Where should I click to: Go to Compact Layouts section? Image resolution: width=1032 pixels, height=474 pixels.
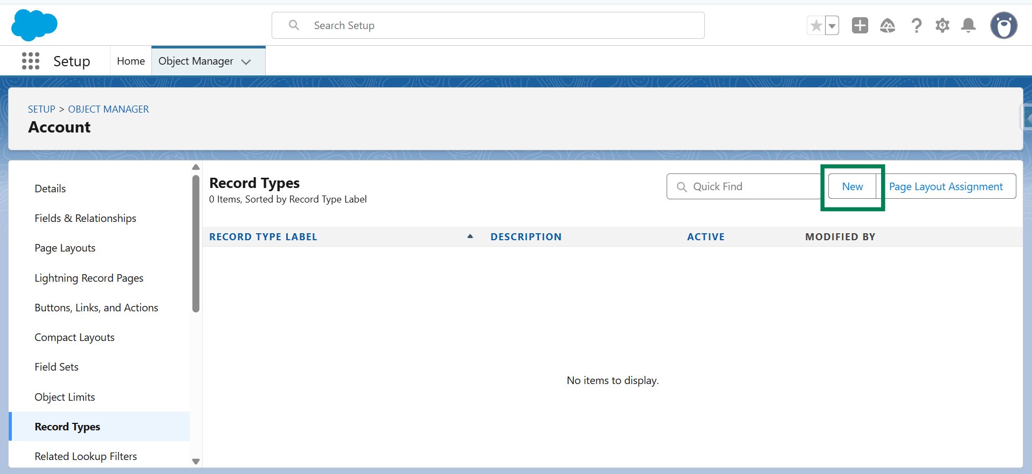(74, 337)
